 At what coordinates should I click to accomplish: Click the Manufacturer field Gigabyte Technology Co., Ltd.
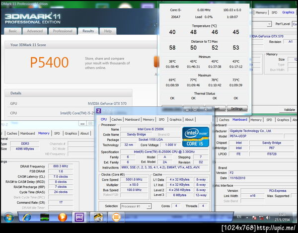(262, 131)
